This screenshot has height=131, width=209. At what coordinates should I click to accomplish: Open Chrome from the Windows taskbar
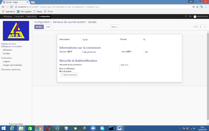[39, 128]
